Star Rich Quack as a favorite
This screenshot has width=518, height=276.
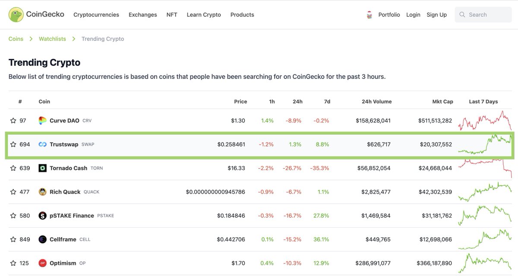13,192
